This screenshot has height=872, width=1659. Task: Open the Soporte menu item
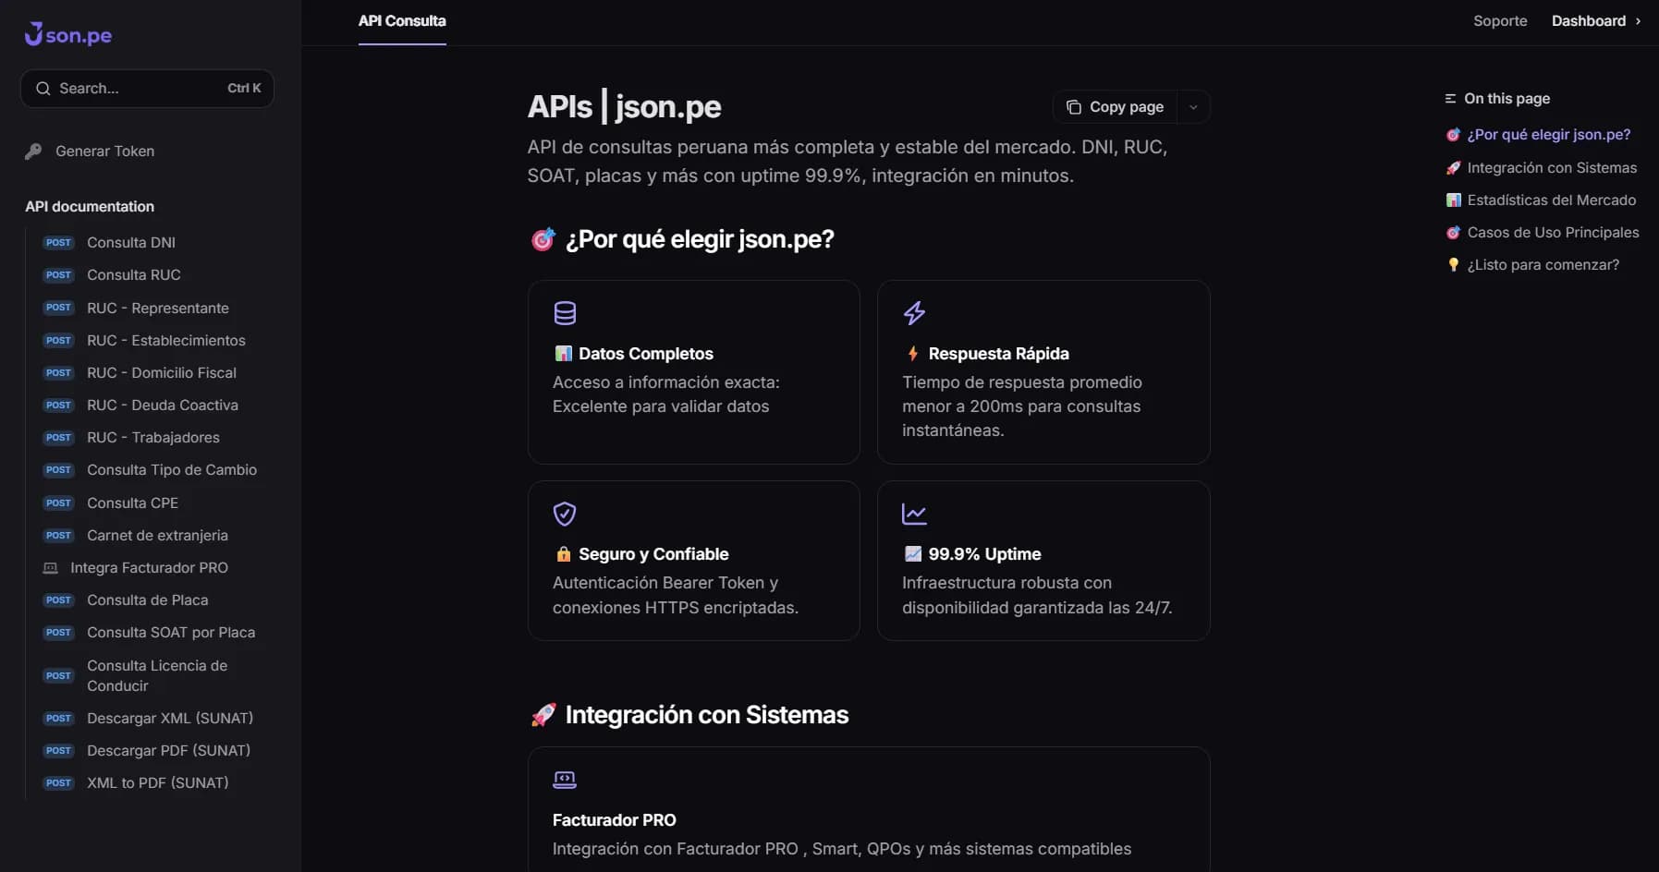1499,20
